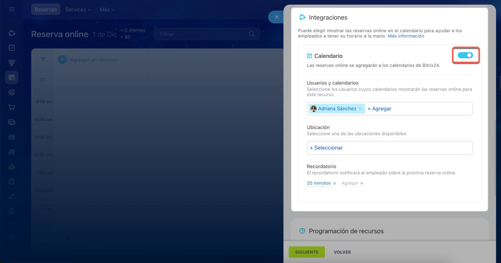Remove Adriana Sánchez from selected users
501x263 pixels.
click(x=360, y=109)
